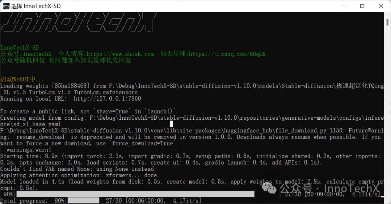Click the window title '选择 InnoTechX-SD'
Image resolution: width=391 pixels, height=204 pixels.
(36, 6)
